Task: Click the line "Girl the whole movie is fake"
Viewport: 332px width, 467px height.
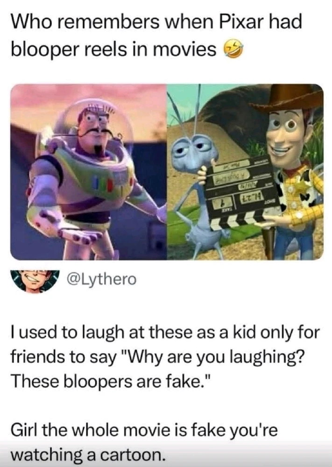Action: (144, 430)
